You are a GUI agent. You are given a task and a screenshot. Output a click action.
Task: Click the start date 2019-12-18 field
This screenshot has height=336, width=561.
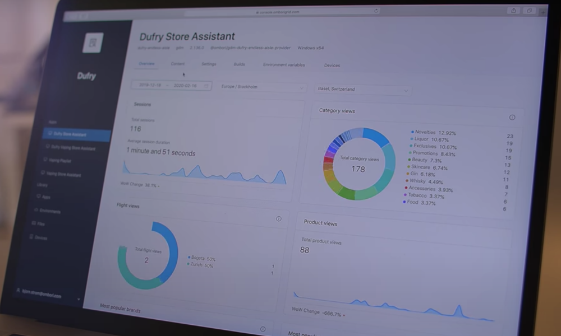[x=150, y=85]
